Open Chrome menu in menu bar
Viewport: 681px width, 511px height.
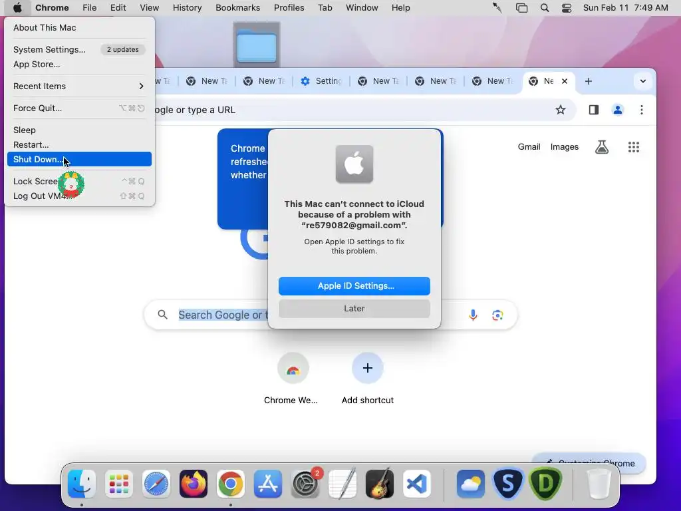pyautogui.click(x=52, y=8)
